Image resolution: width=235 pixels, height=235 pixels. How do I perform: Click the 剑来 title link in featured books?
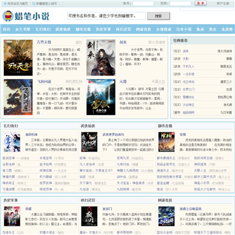tap(123, 42)
